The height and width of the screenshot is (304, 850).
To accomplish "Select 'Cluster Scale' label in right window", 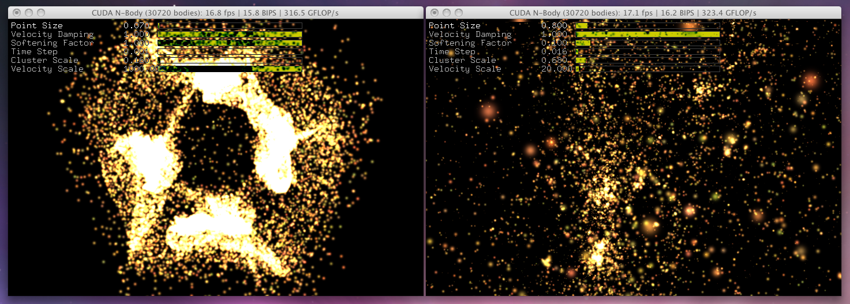I will pyautogui.click(x=462, y=61).
